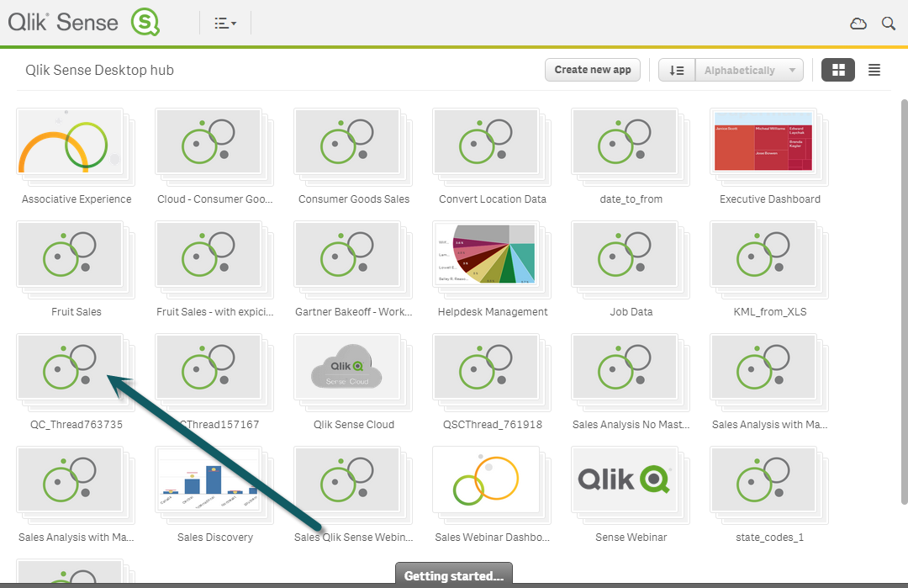Click the 'Convert Location Data' label
The width and height of the screenshot is (908, 588).
(x=492, y=199)
